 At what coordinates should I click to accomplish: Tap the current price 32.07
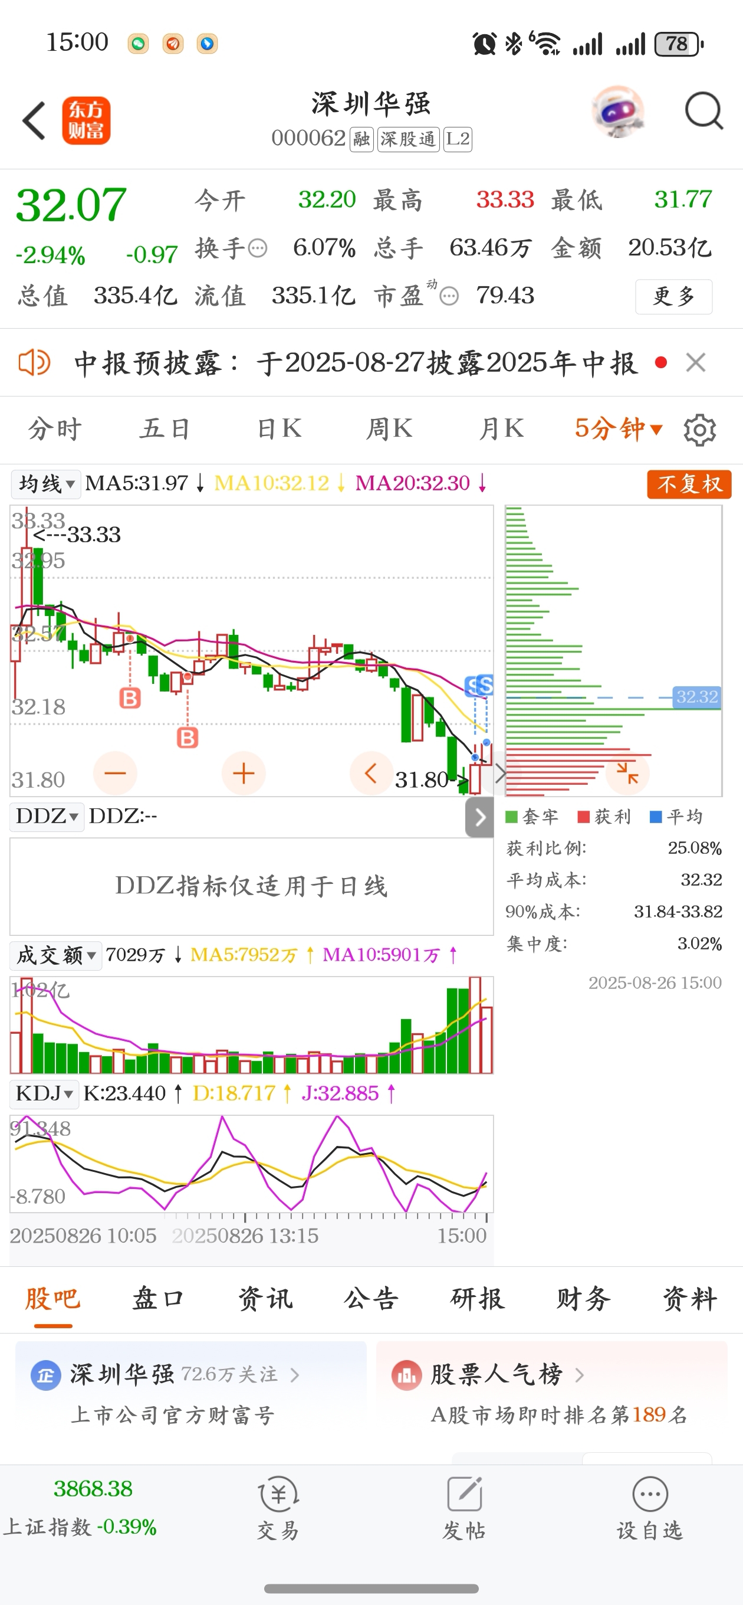coord(71,205)
